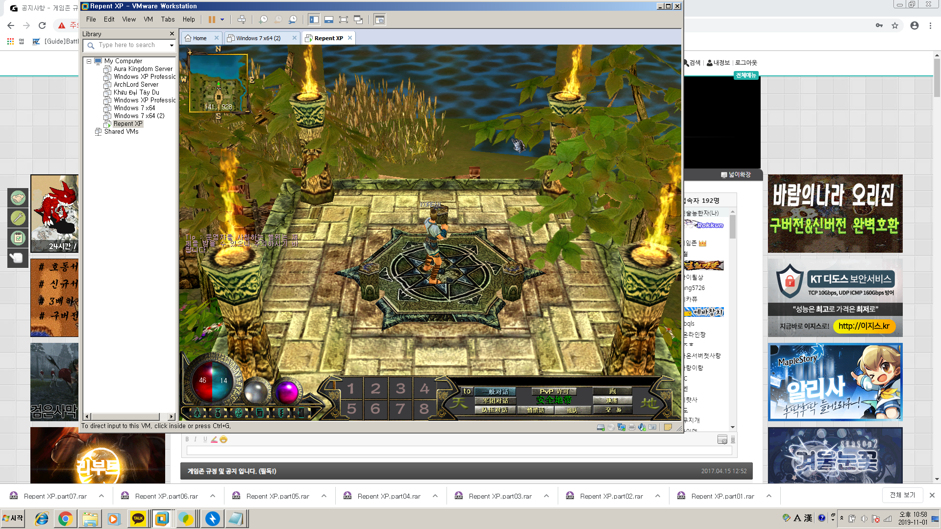Screen dimensions: 941x529
Task: Click the 전체 보기 downloads button
Action: click(x=902, y=495)
